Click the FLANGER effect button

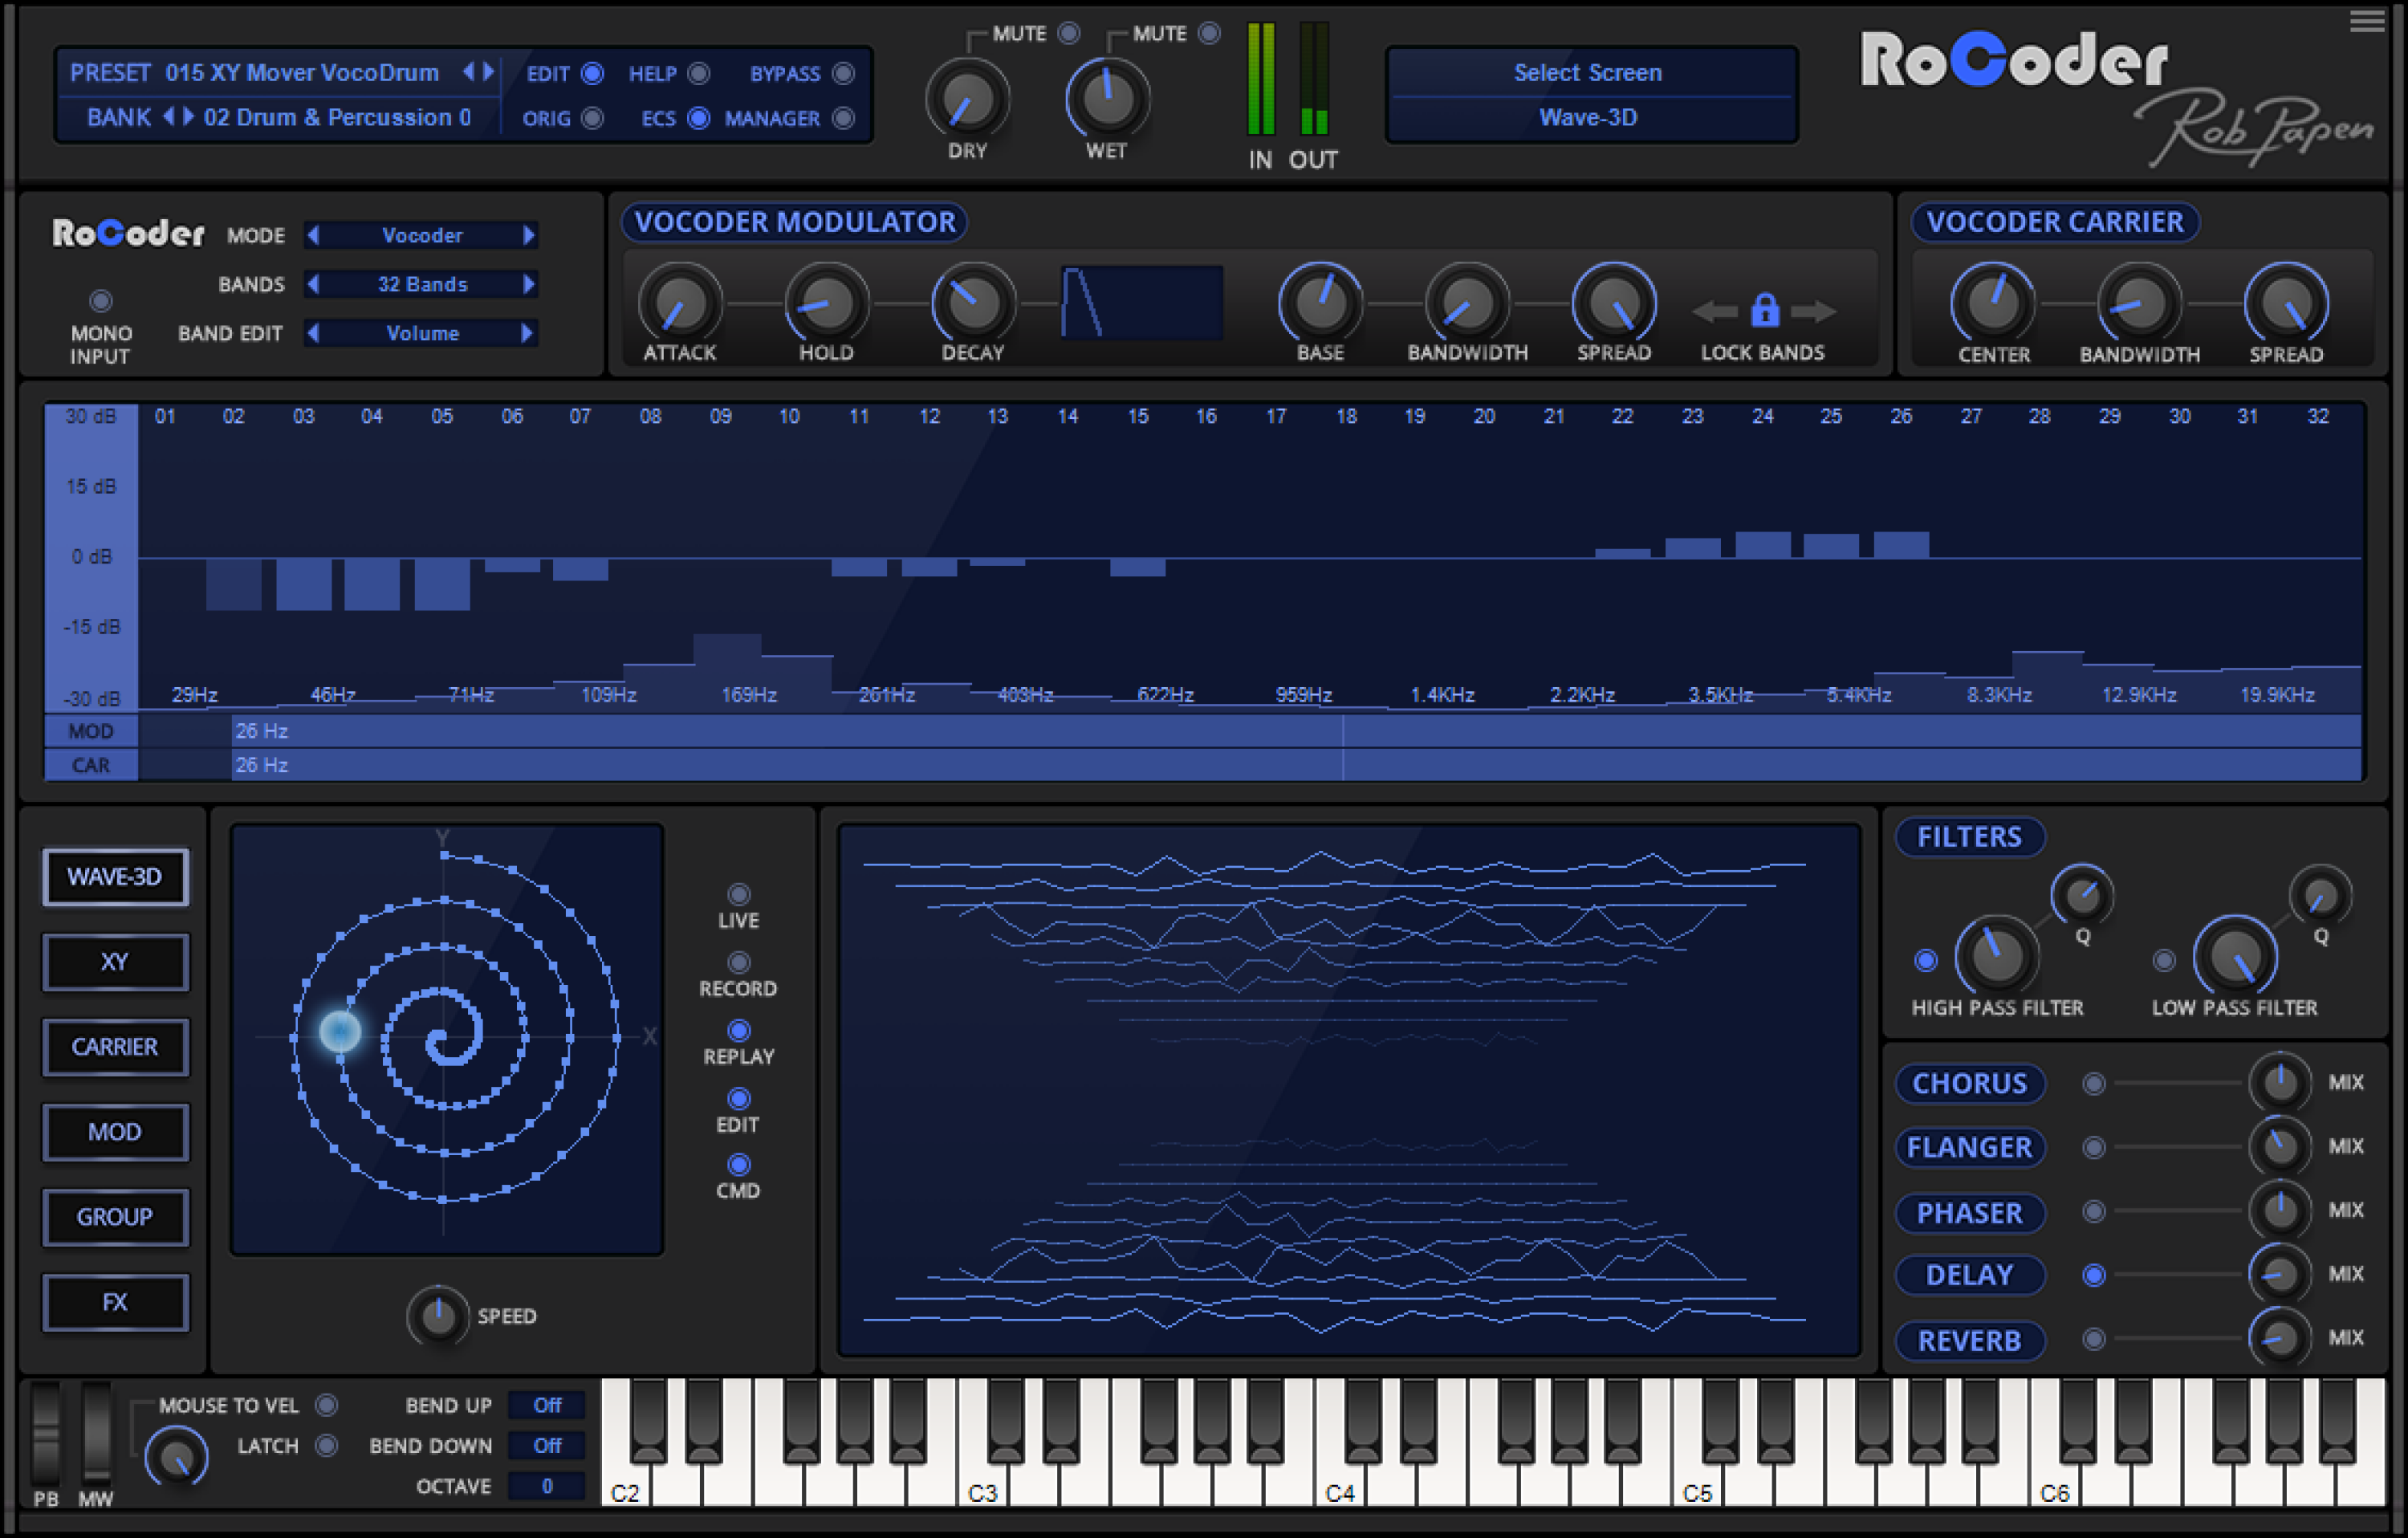coord(1968,1147)
